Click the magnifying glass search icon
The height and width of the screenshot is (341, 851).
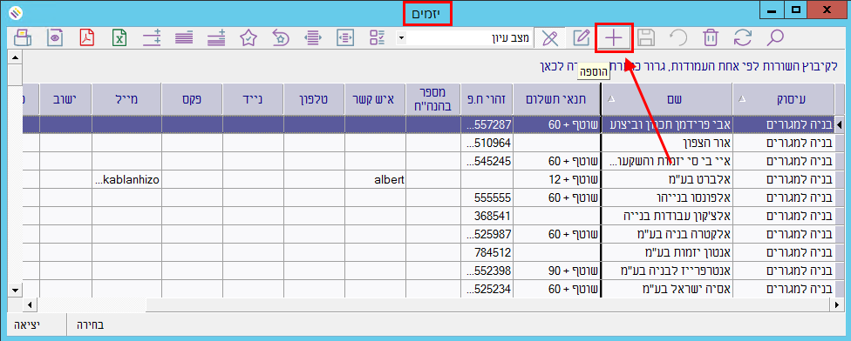[775, 38]
